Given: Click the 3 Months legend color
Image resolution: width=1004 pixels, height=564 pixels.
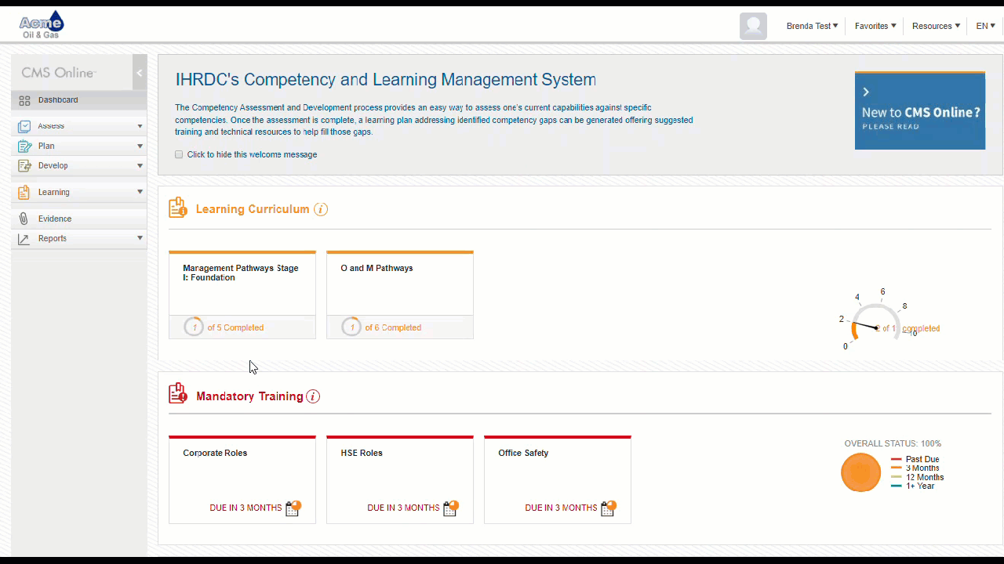Looking at the screenshot, I should (x=897, y=468).
